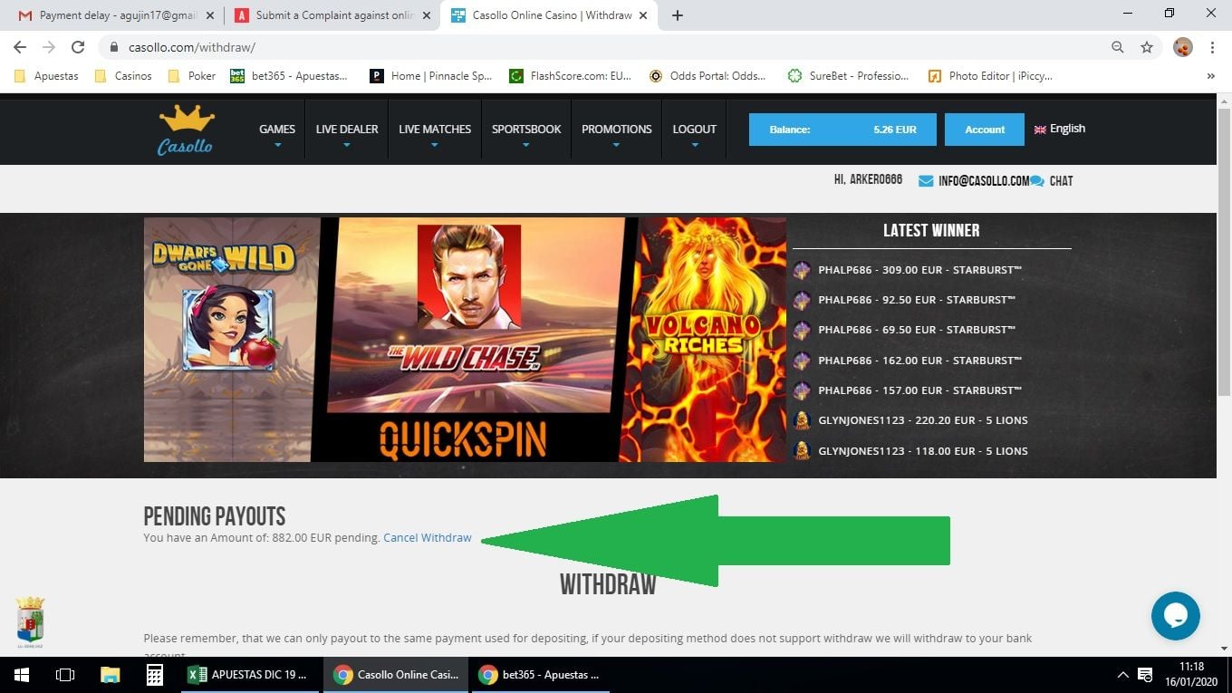Click the zoom magnifier icon in address bar

tap(1118, 47)
